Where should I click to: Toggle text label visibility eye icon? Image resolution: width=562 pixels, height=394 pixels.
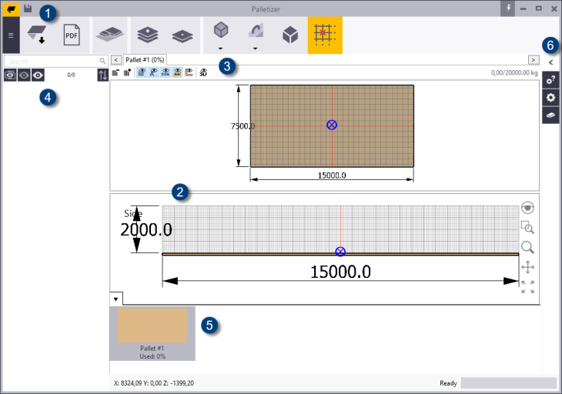(x=153, y=72)
